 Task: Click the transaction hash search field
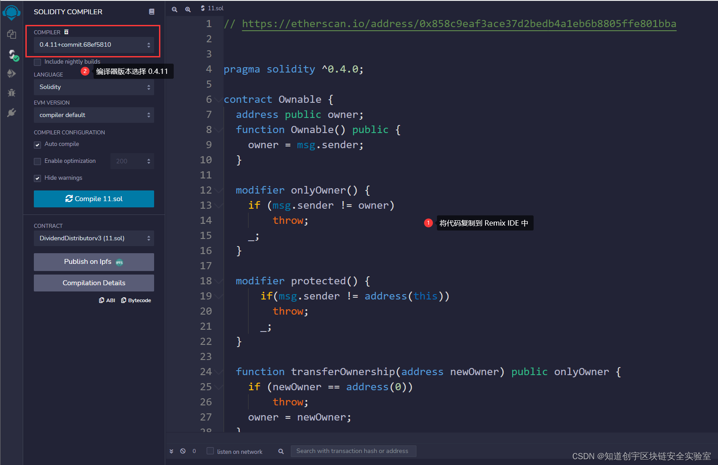tap(353, 451)
